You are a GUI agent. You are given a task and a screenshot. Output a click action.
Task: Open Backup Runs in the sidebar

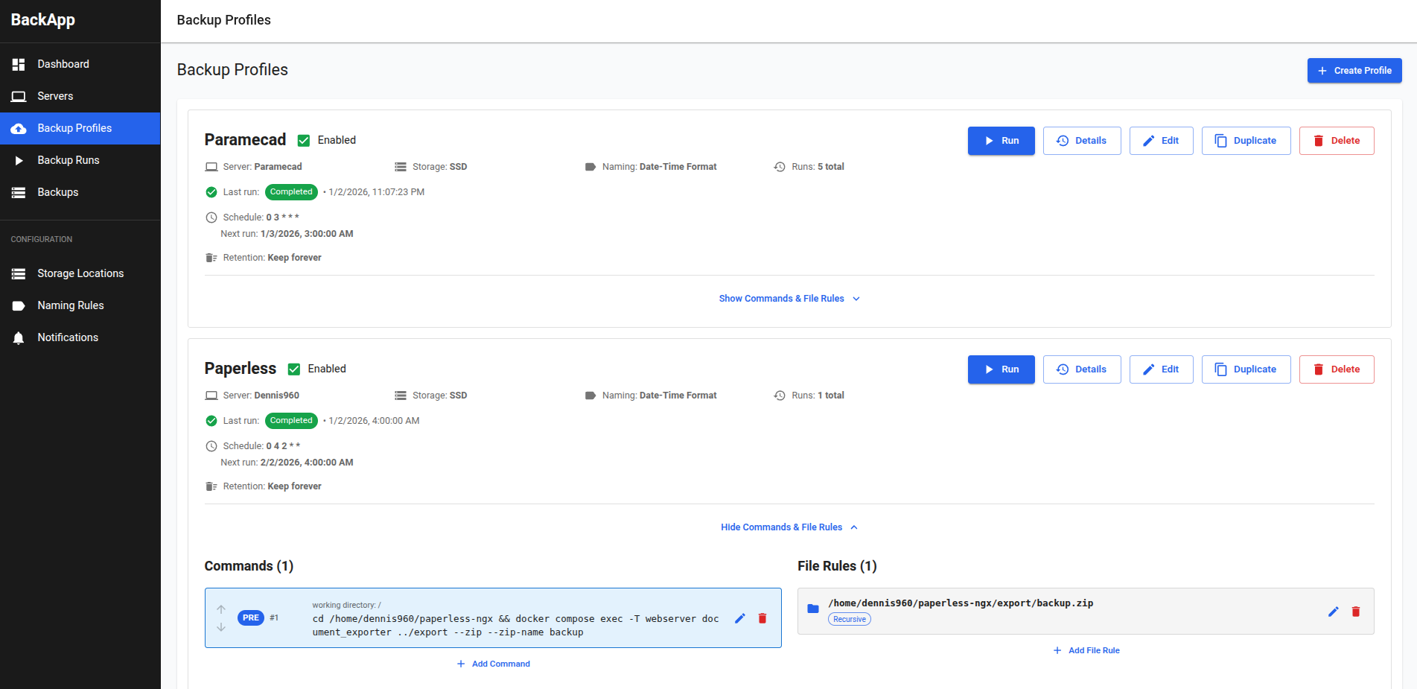pyautogui.click(x=80, y=160)
